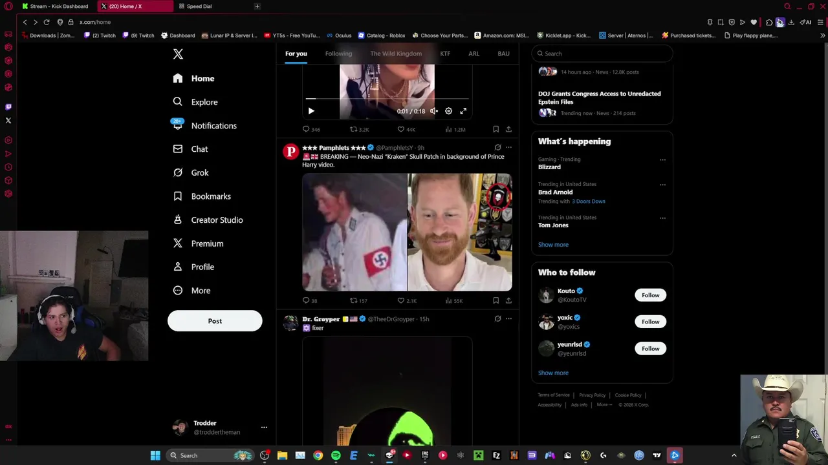Click the X logo in sidebar
The height and width of the screenshot is (465, 828).
[x=178, y=54]
